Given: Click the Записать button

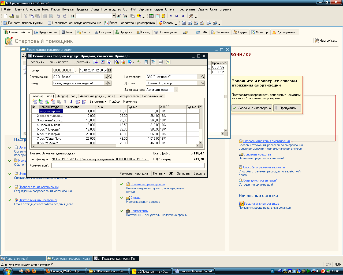Looking at the screenshot, I should click(x=183, y=173).
